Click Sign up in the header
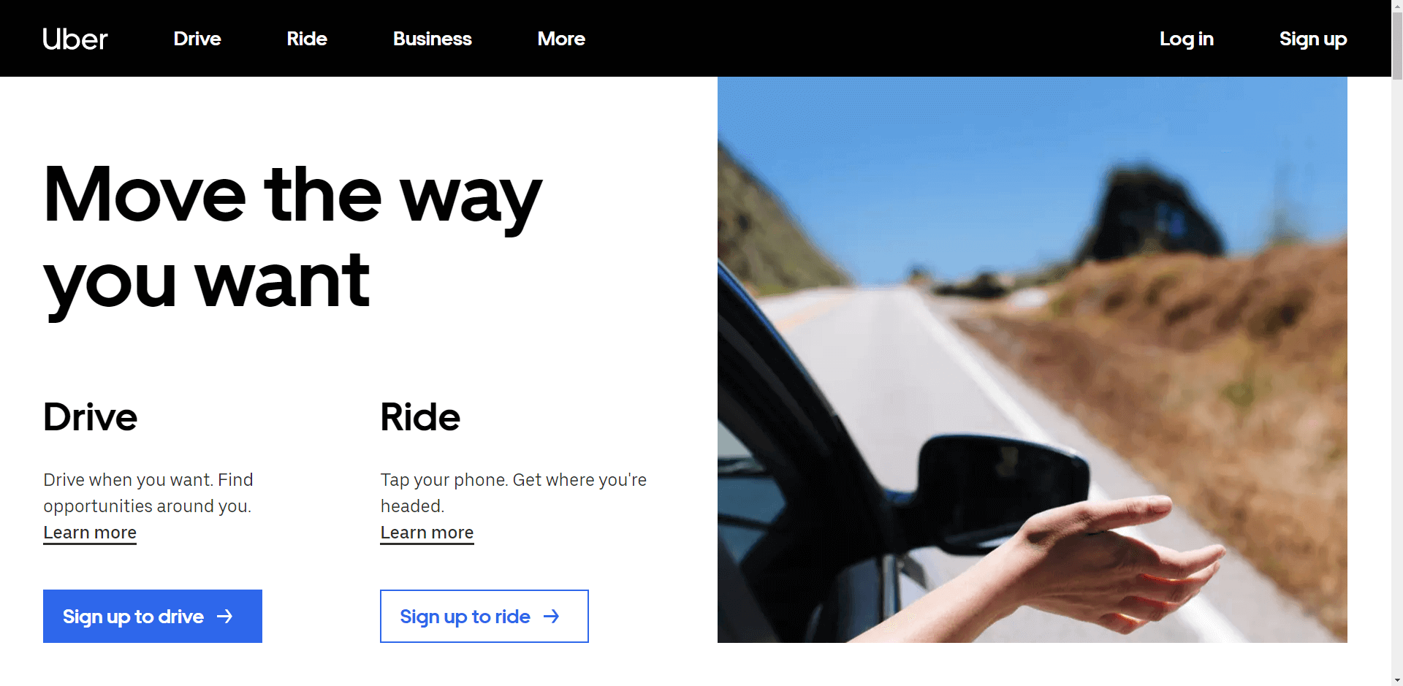This screenshot has height=686, width=1403. tap(1313, 39)
